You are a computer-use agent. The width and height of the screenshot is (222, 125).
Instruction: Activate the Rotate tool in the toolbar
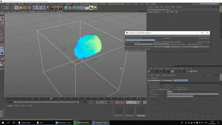pyautogui.click(x=25, y=8)
